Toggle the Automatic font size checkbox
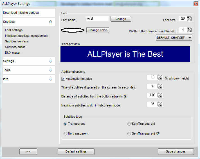The width and height of the screenshot is (200, 159). 63,79
